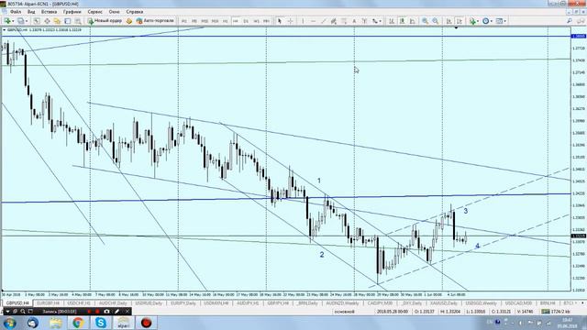Open the Файл menu
587x330 pixels.
(x=16, y=12)
